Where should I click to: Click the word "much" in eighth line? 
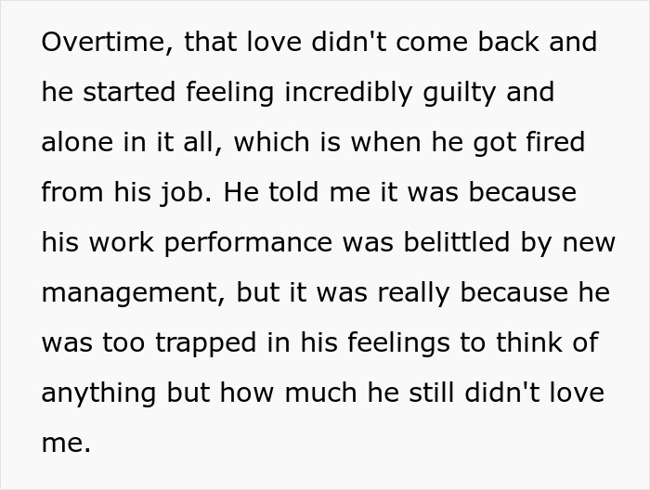point(320,393)
